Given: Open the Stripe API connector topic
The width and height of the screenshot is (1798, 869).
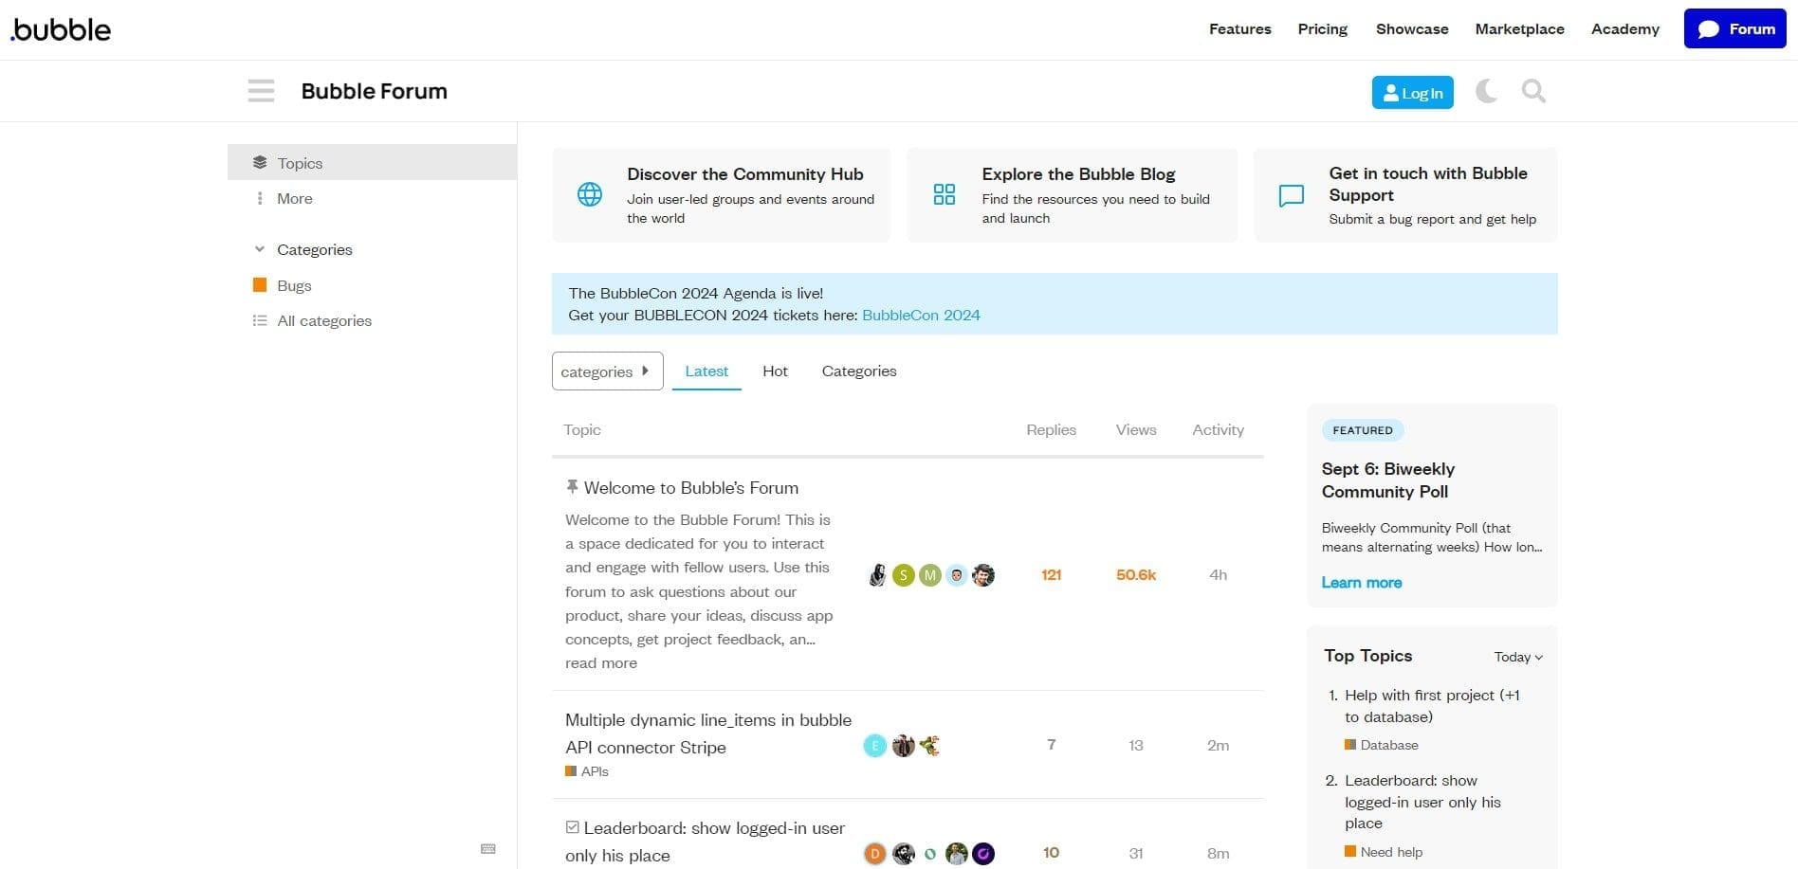Looking at the screenshot, I should [x=708, y=733].
